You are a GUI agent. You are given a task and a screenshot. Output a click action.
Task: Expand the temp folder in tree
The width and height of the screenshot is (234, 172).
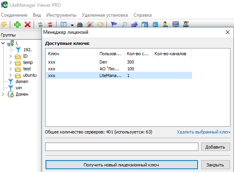(x=10, y=63)
